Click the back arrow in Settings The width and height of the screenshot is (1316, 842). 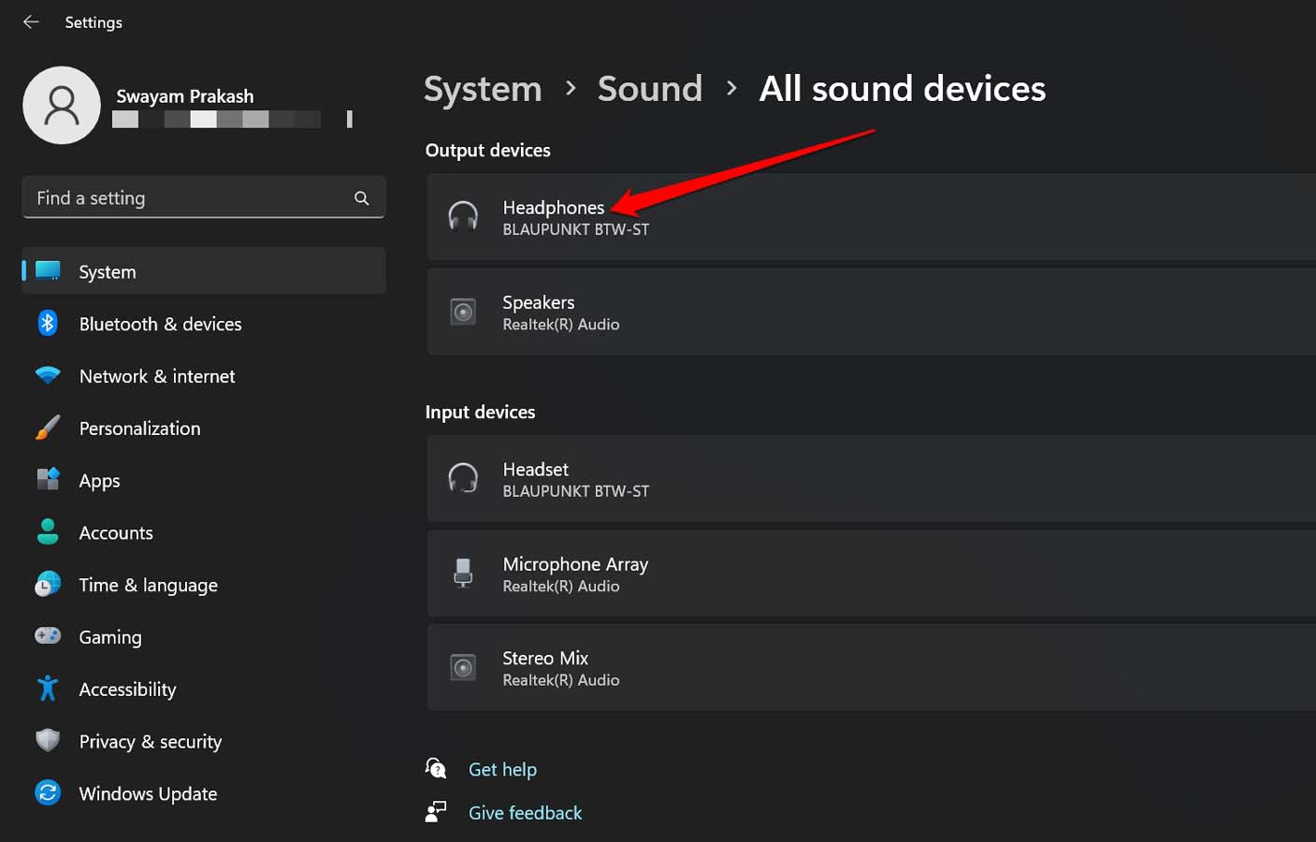(x=31, y=22)
